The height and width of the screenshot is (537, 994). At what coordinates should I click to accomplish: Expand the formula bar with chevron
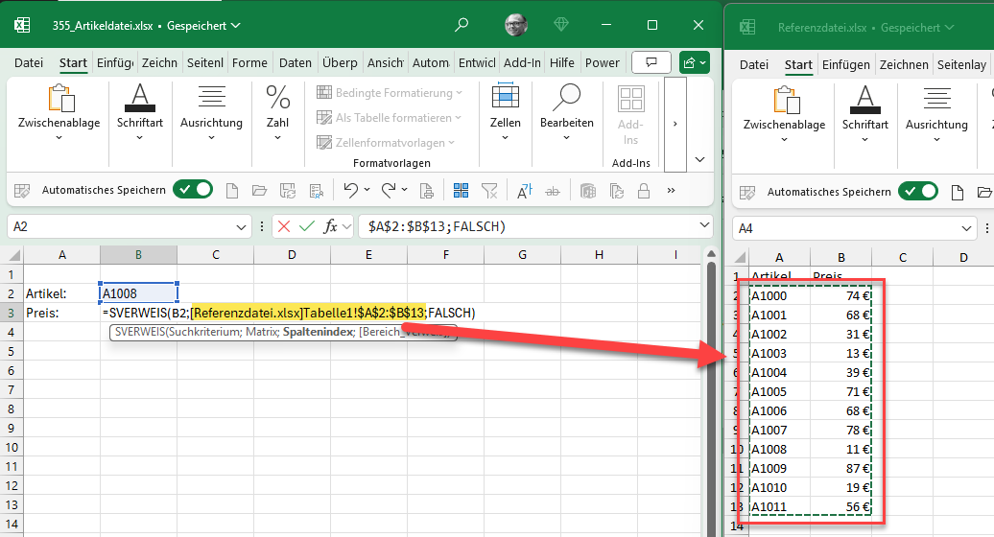pos(704,227)
